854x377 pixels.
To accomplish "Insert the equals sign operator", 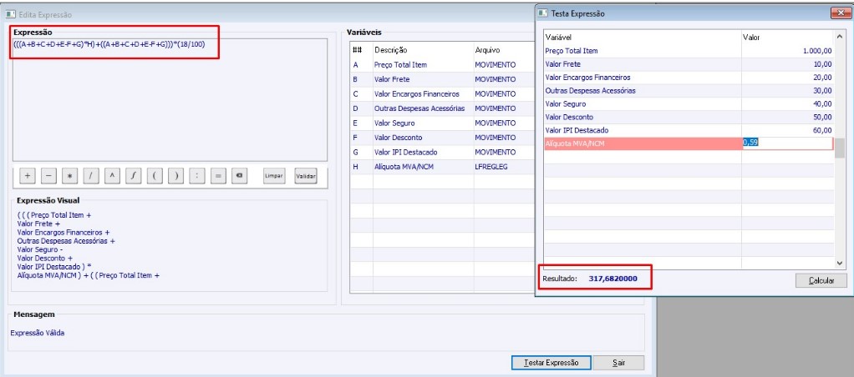I will [x=218, y=176].
